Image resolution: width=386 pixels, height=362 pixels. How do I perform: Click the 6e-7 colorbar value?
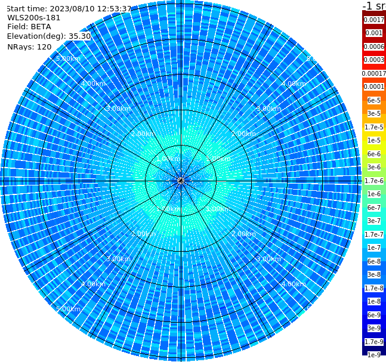374,208
